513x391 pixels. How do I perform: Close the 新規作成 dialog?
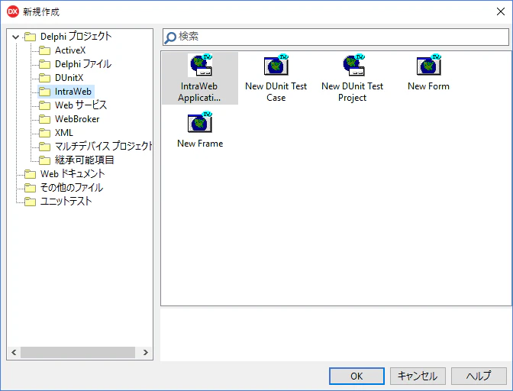(x=501, y=11)
